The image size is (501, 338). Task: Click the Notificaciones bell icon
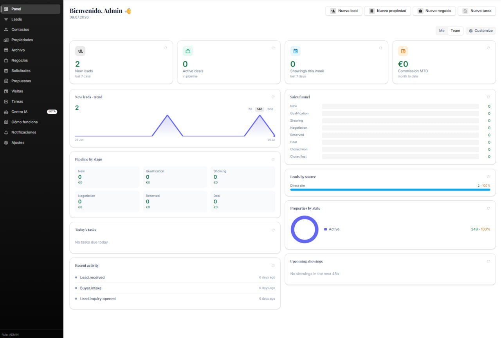(x=6, y=132)
